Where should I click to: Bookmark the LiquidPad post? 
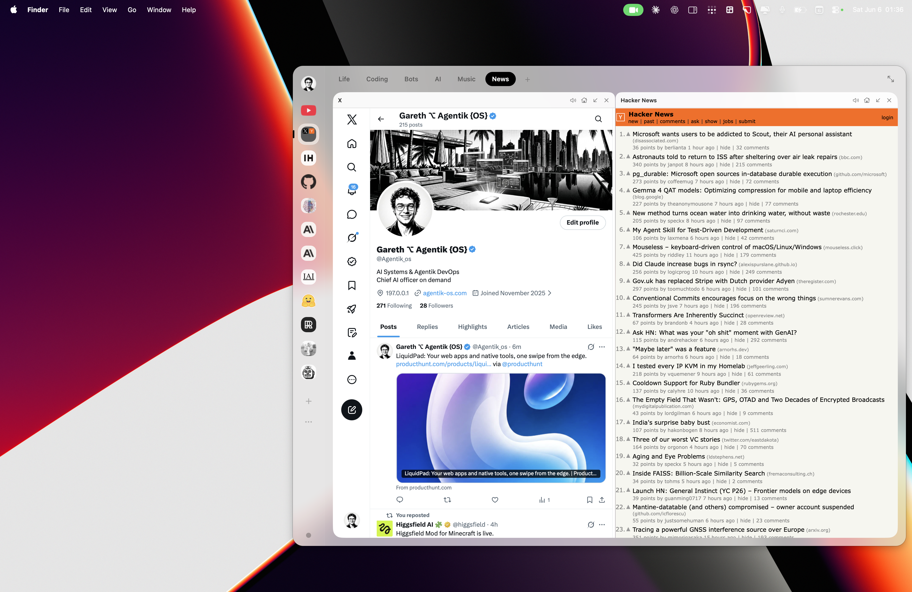click(590, 500)
